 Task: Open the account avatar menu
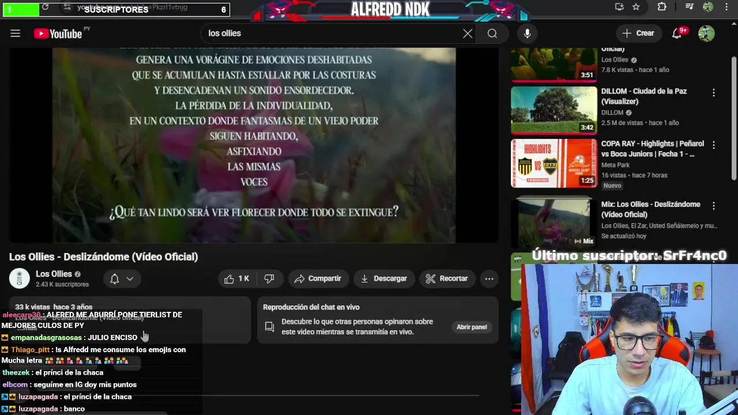(706, 33)
